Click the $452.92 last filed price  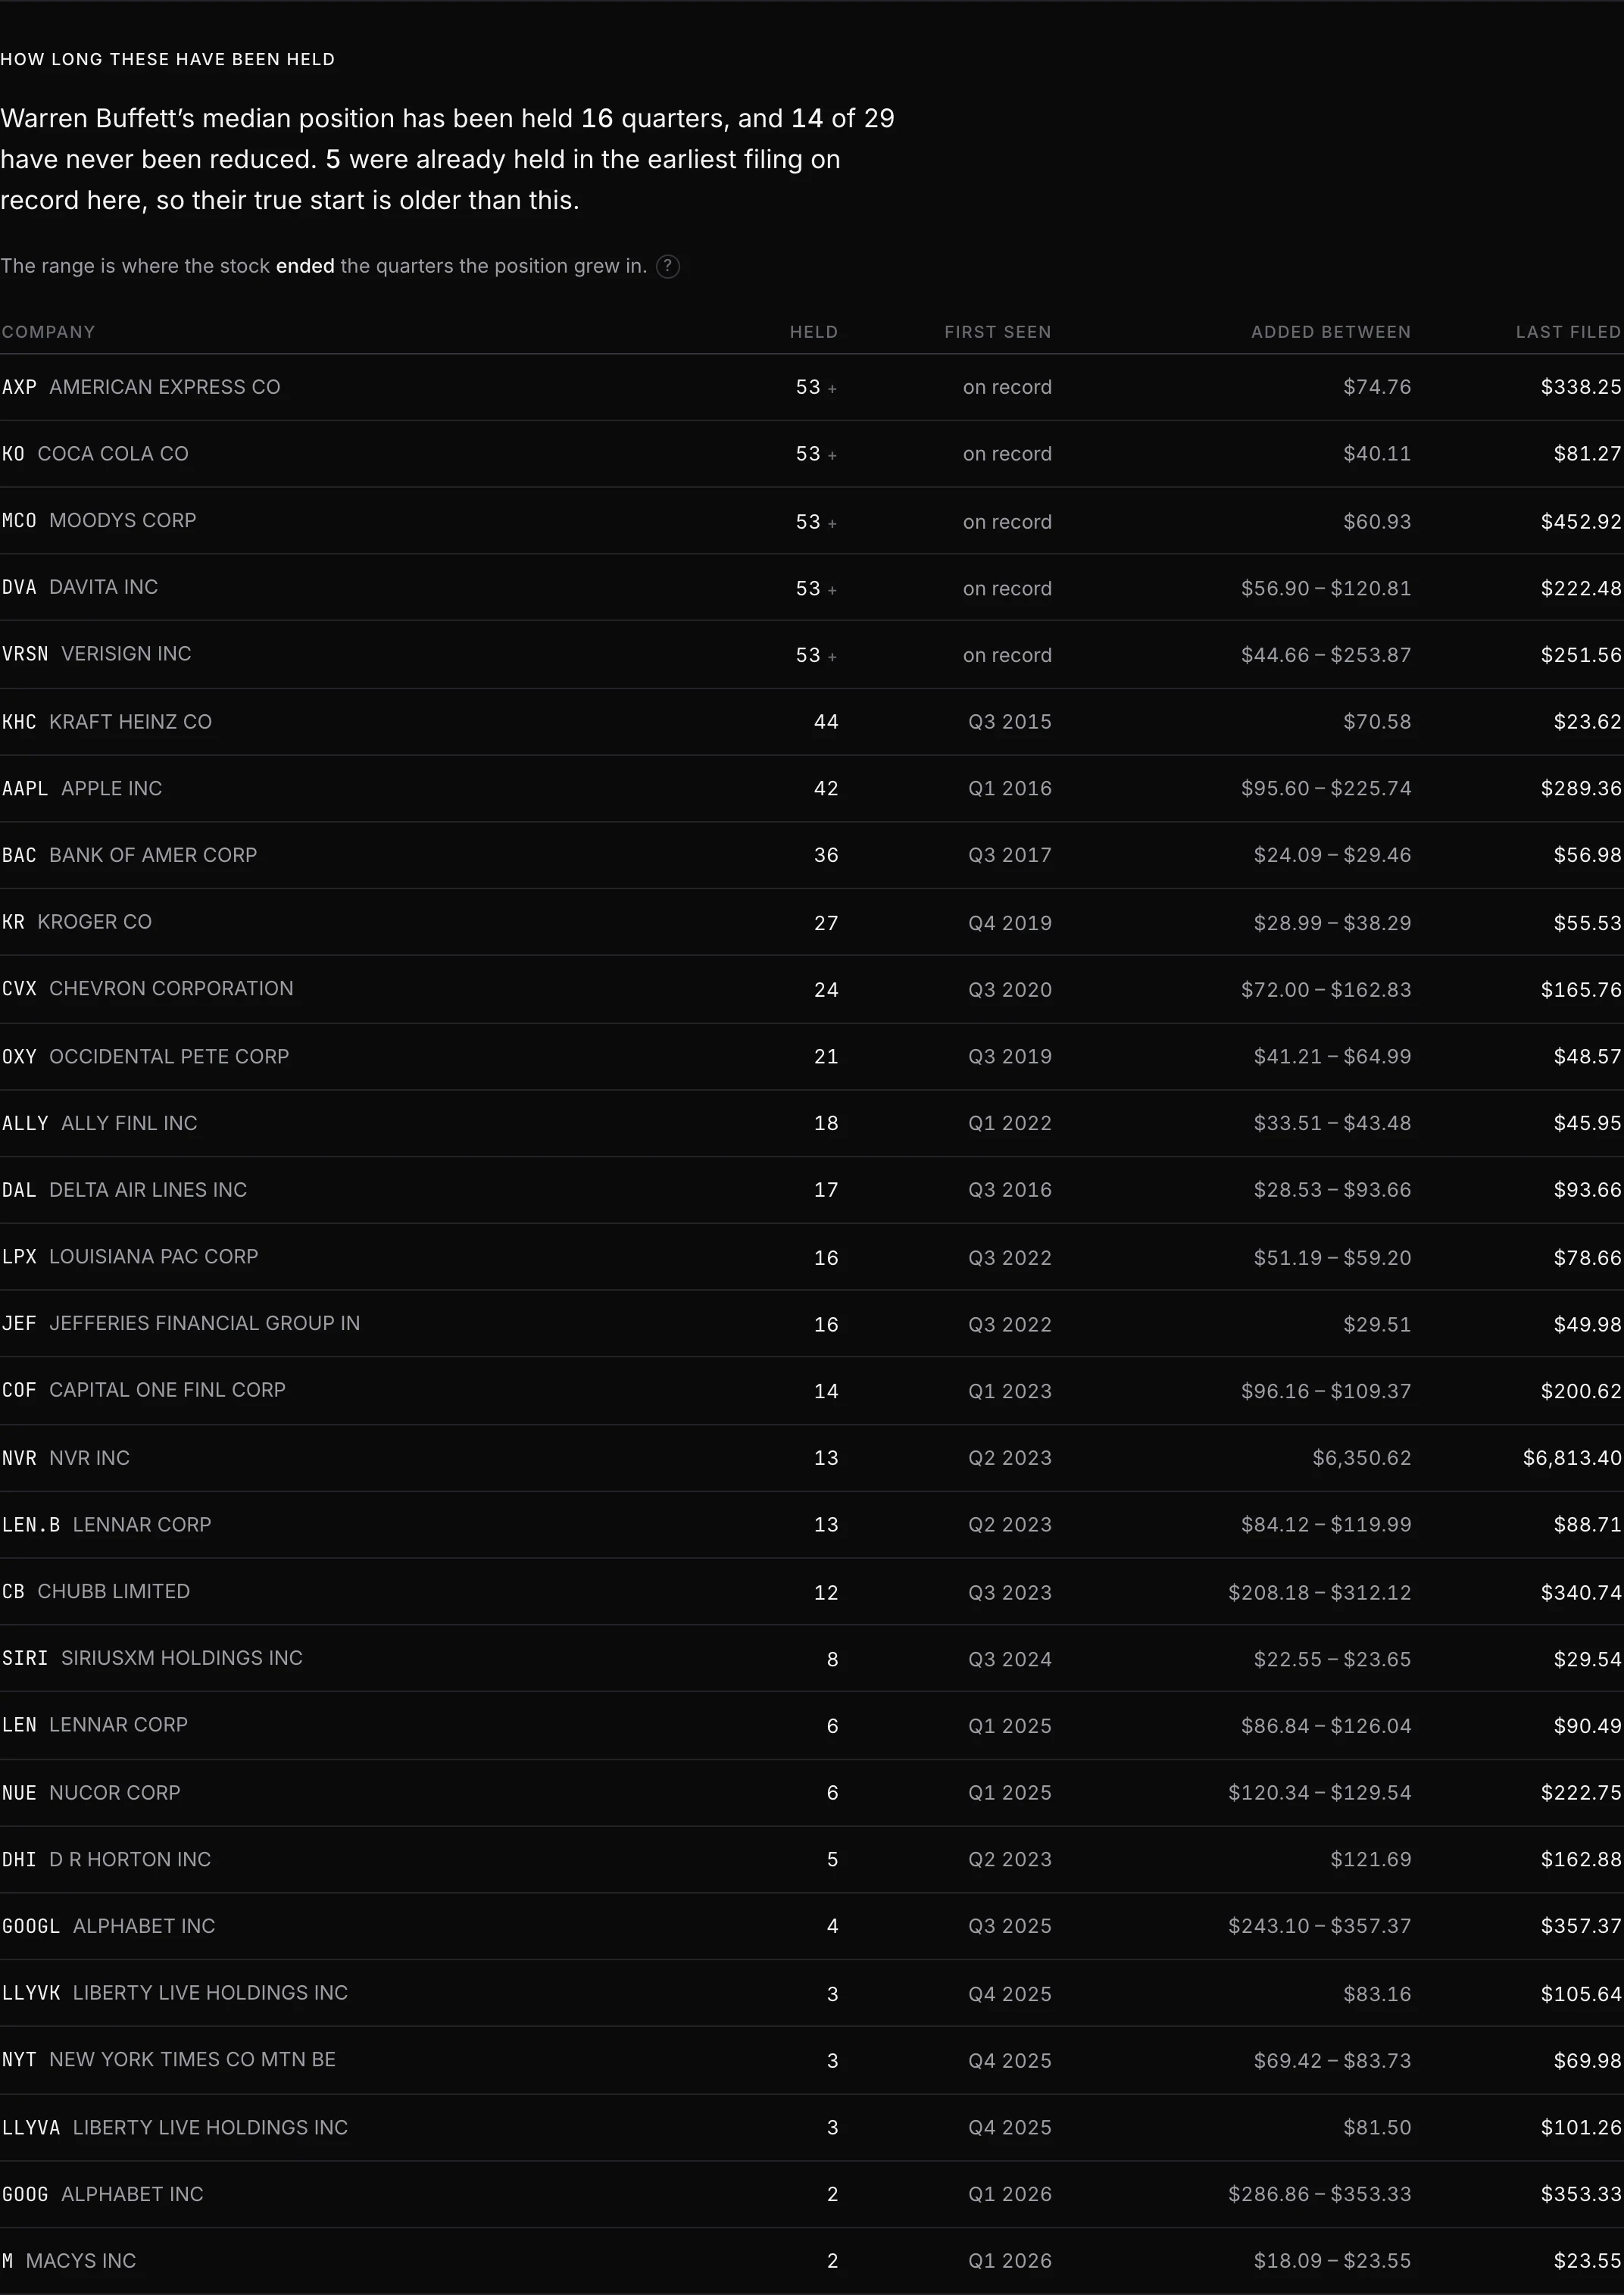tap(1581, 521)
